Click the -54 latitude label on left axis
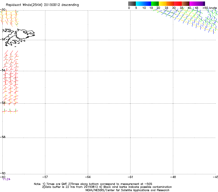 3,70
